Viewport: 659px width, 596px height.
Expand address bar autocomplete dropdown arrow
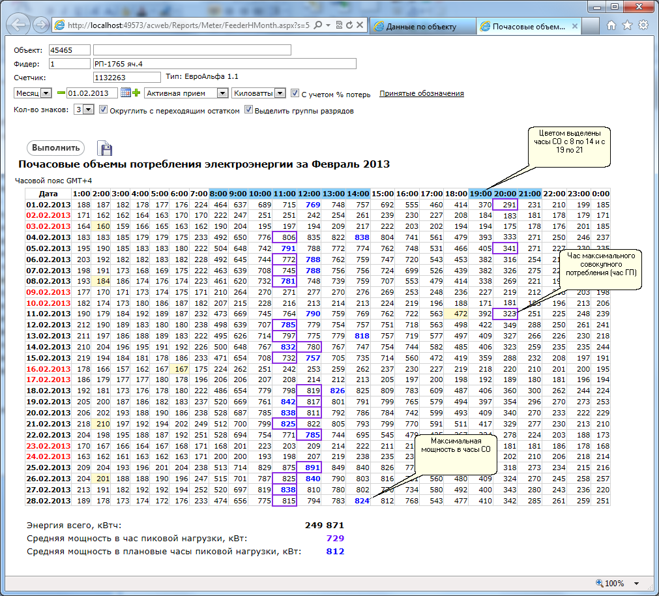[x=329, y=25]
